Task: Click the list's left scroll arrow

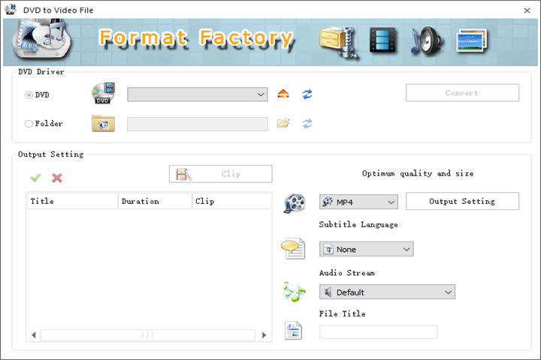Action: [x=34, y=334]
